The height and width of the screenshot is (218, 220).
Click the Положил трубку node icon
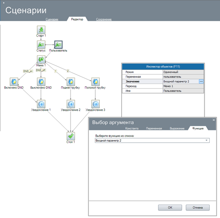click(x=95, y=81)
